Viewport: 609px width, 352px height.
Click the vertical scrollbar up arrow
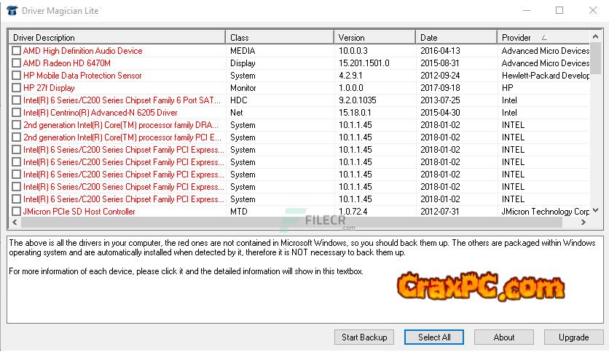click(595, 36)
